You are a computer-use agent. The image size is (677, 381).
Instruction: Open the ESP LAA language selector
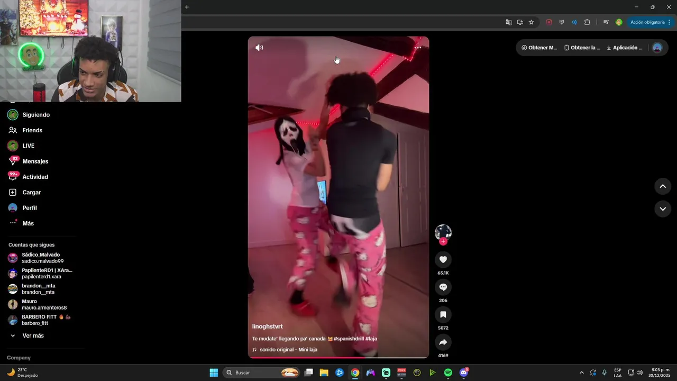coord(618,373)
